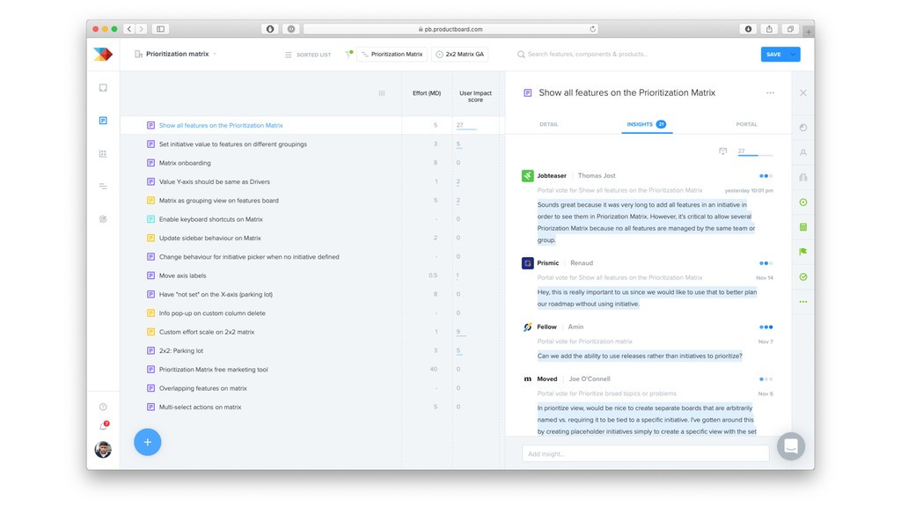Screen dimensions: 901x507
Task: Open the Intercom chat bubble
Action: pos(790,446)
